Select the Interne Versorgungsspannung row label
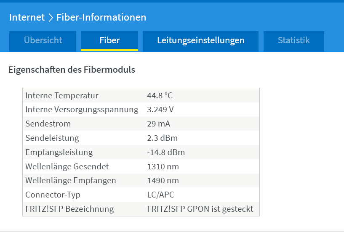The height and width of the screenshot is (237, 344). (82, 110)
